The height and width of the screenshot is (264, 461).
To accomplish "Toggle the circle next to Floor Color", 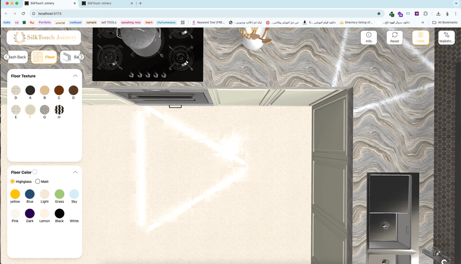I will pos(35,172).
